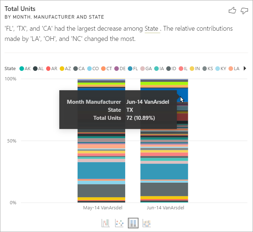253x232 pixels.
Task: Click the Total Units title
Action: click(20, 8)
